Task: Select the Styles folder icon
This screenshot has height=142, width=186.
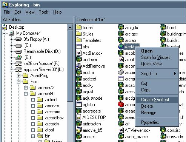Action: coord(79,34)
